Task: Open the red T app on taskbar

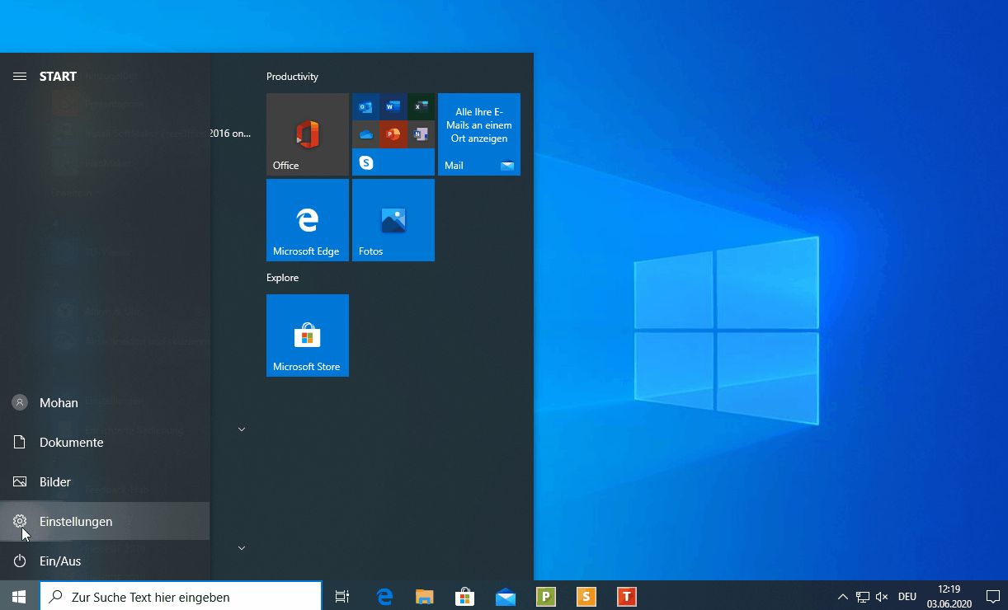Action: click(627, 596)
